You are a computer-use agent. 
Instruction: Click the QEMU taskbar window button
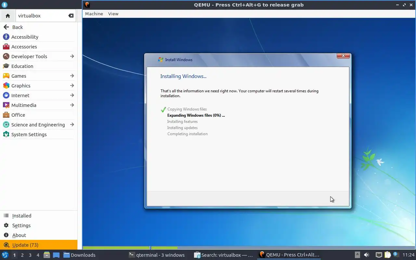[289, 255]
